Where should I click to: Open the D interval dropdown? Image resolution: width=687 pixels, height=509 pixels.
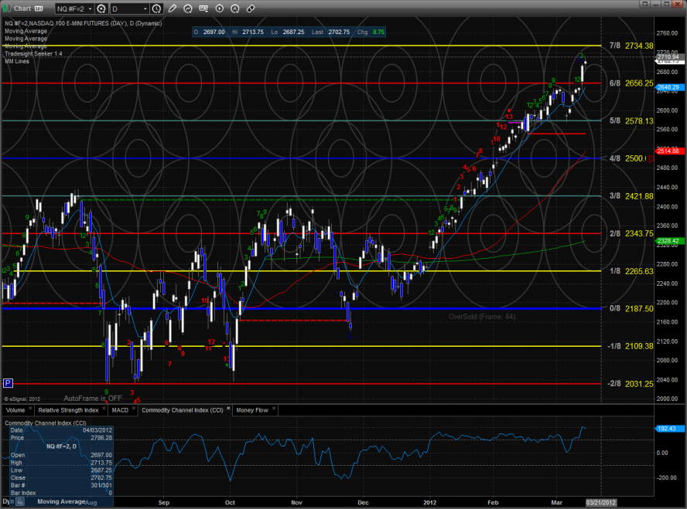(x=143, y=8)
